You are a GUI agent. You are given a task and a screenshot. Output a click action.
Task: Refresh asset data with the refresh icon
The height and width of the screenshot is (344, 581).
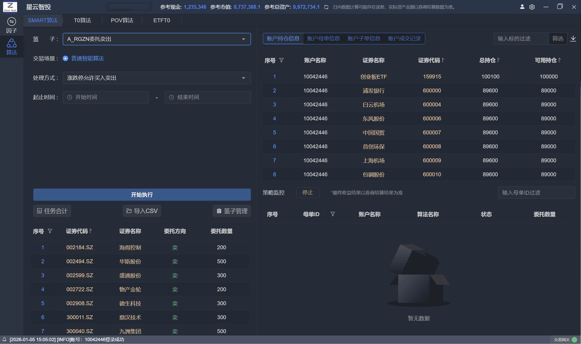point(326,7)
